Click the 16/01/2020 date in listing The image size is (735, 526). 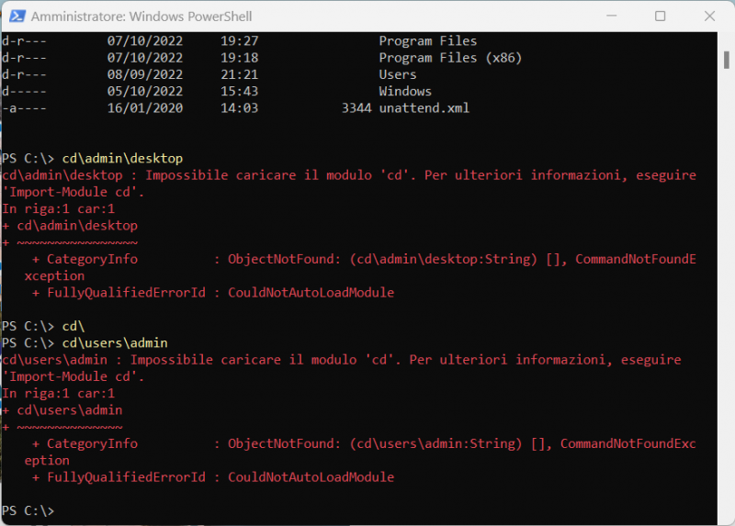click(x=144, y=108)
